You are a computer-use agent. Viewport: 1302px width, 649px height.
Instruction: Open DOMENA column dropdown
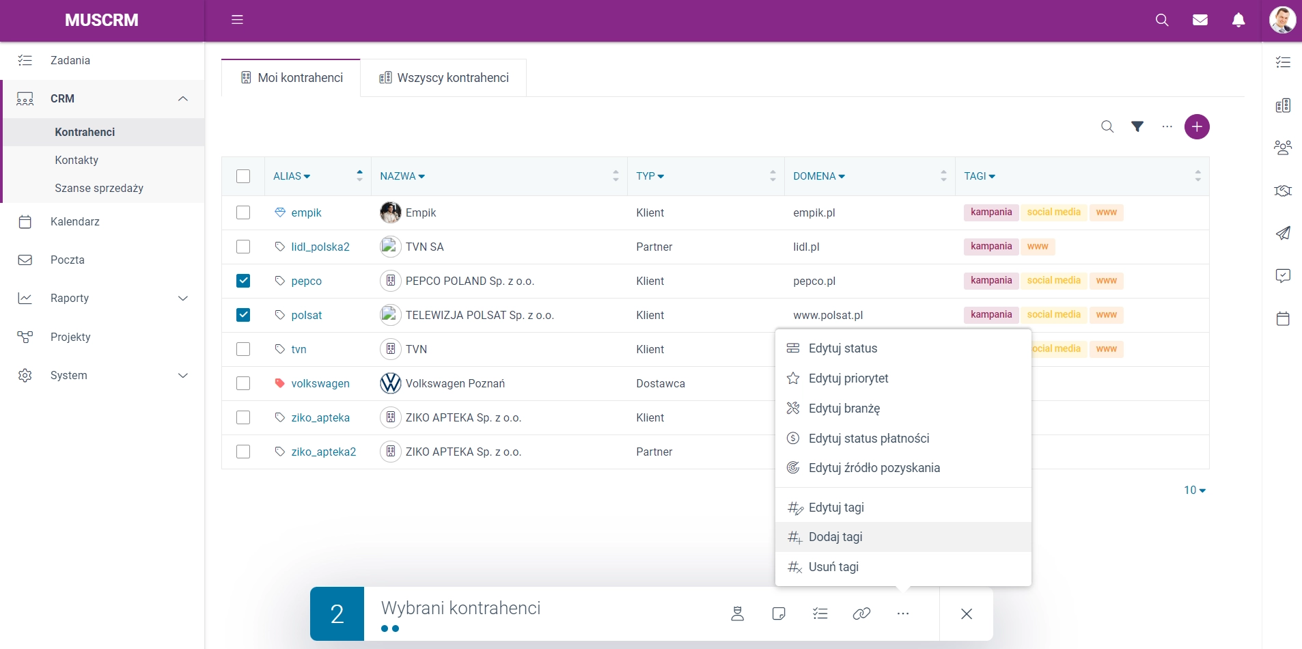pos(819,176)
